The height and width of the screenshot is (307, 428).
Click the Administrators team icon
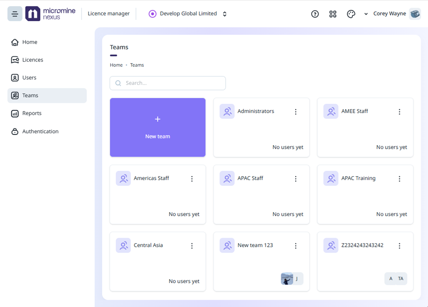227,111
